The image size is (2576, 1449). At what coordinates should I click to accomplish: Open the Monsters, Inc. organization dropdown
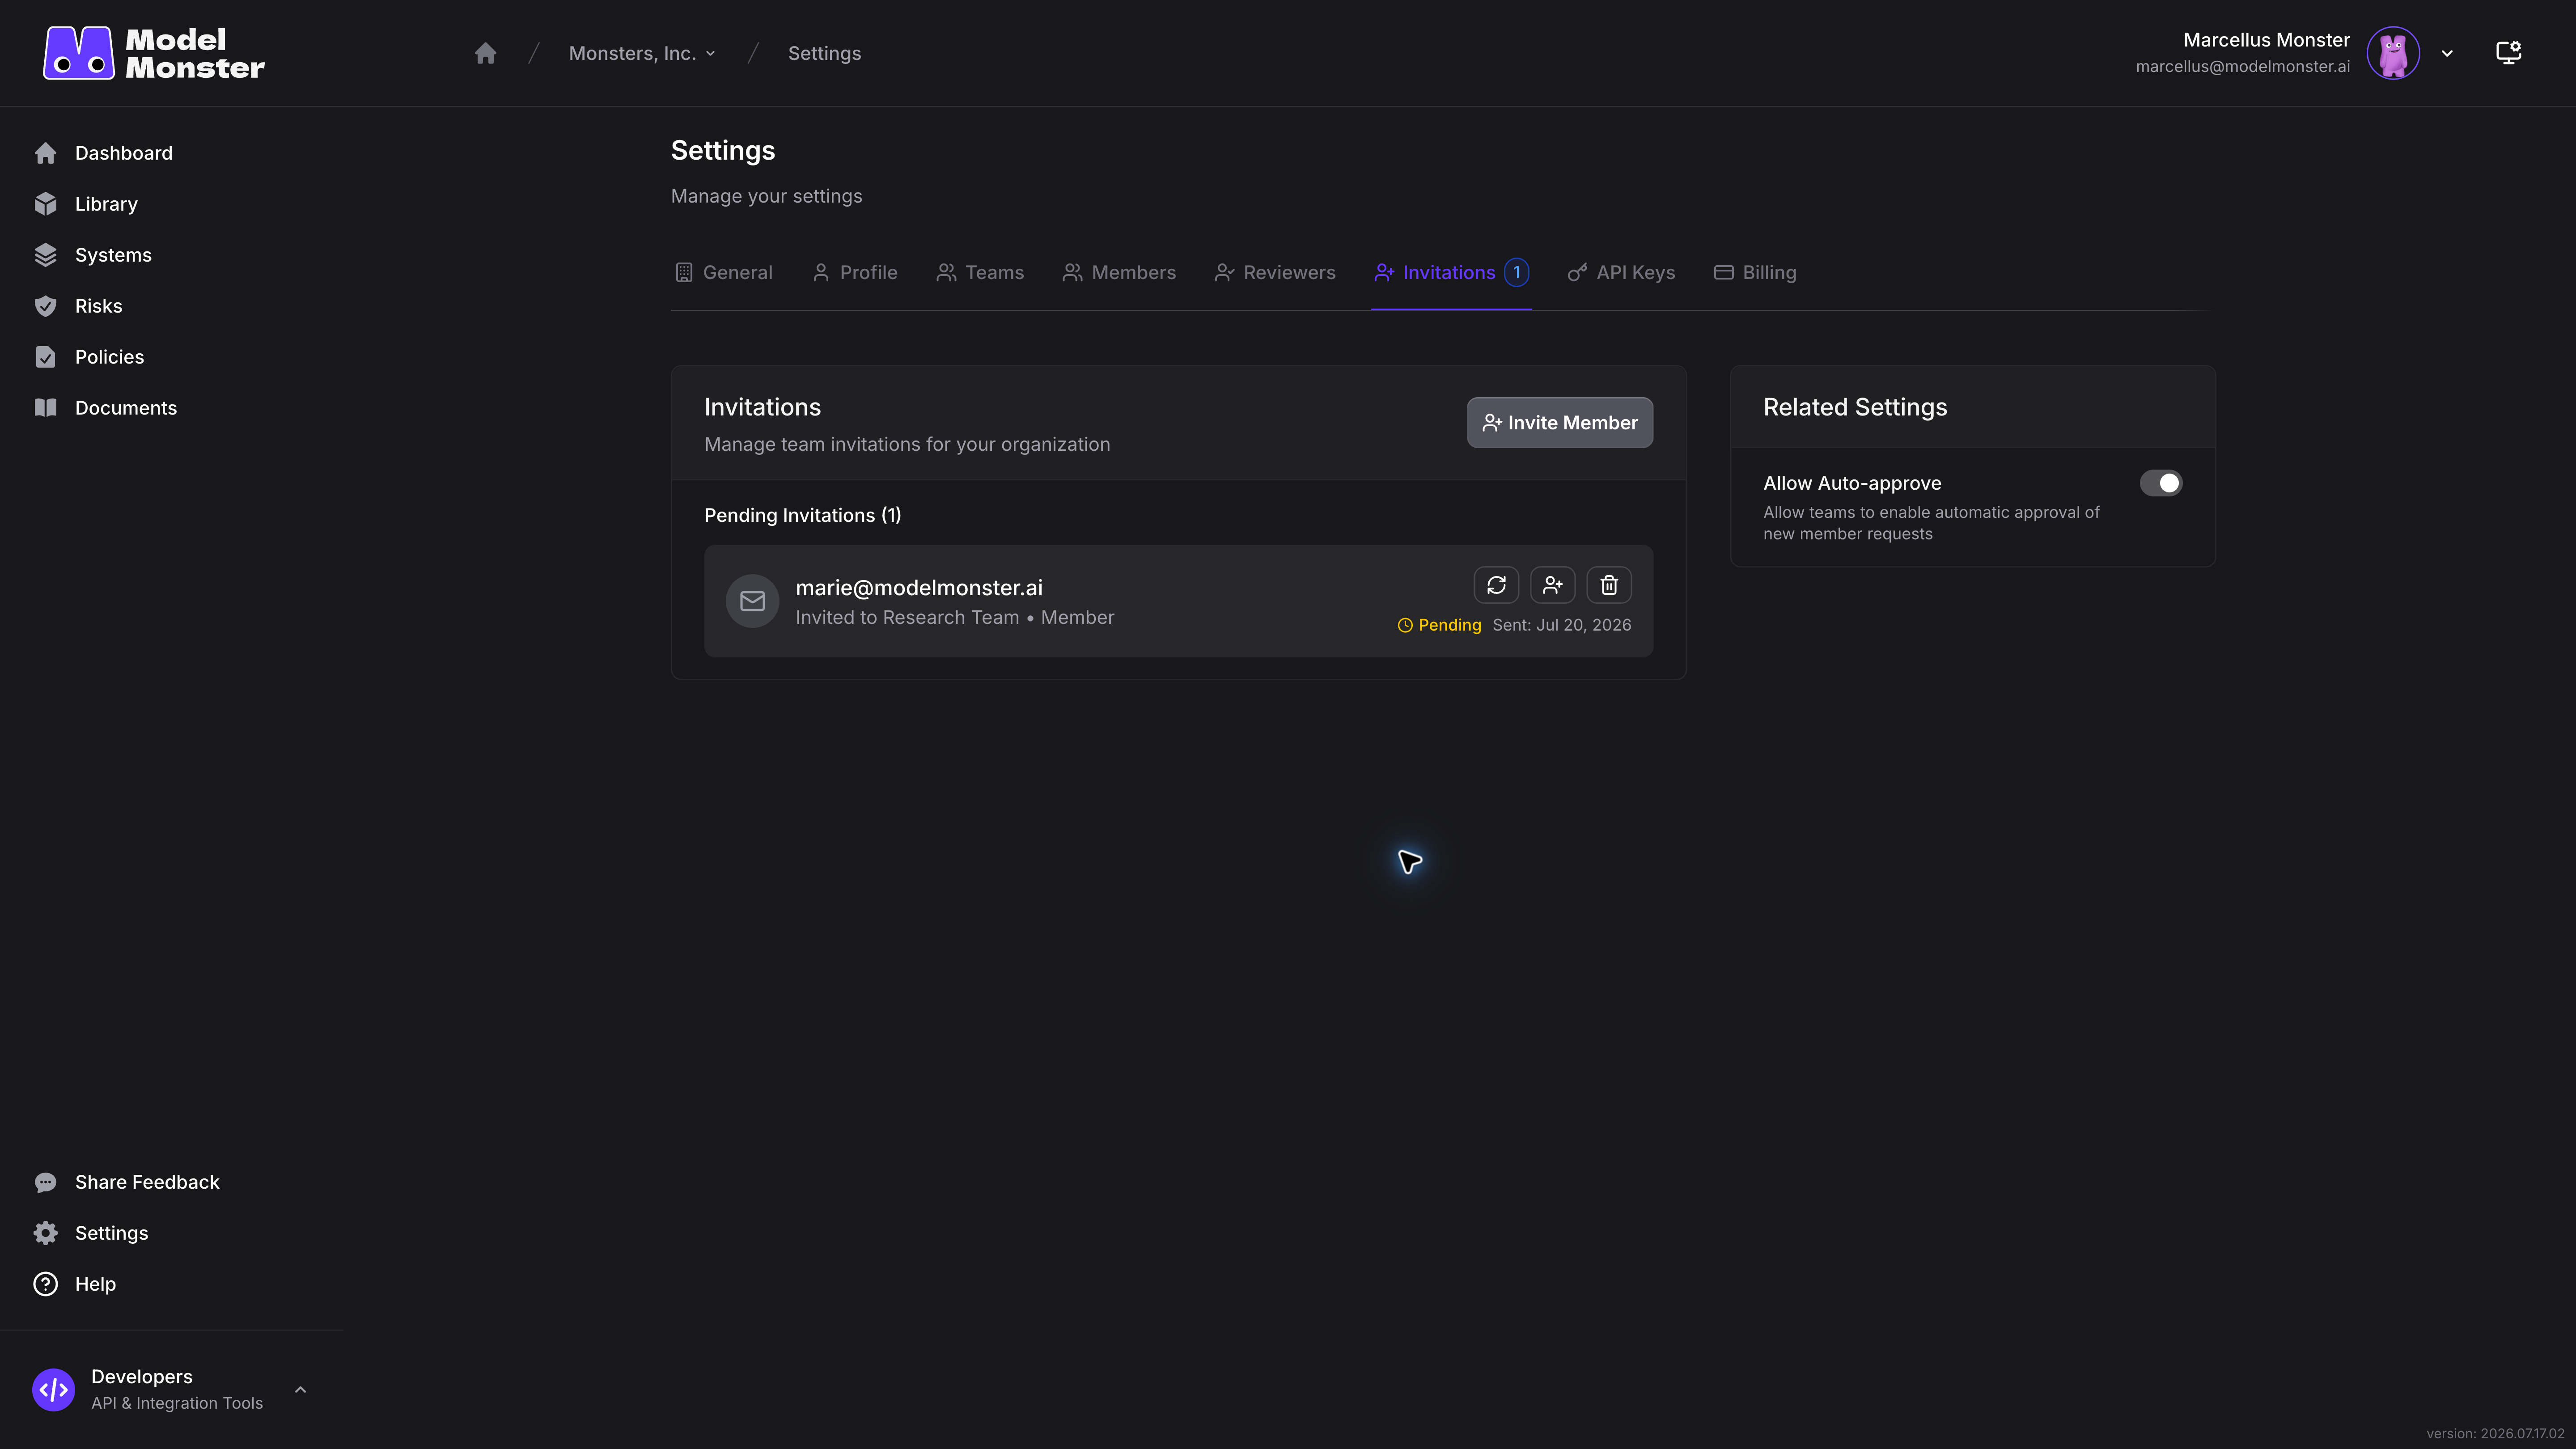[642, 53]
